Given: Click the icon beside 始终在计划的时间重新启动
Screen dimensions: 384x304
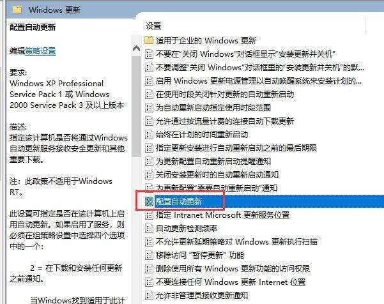Looking at the screenshot, I should point(149,134).
